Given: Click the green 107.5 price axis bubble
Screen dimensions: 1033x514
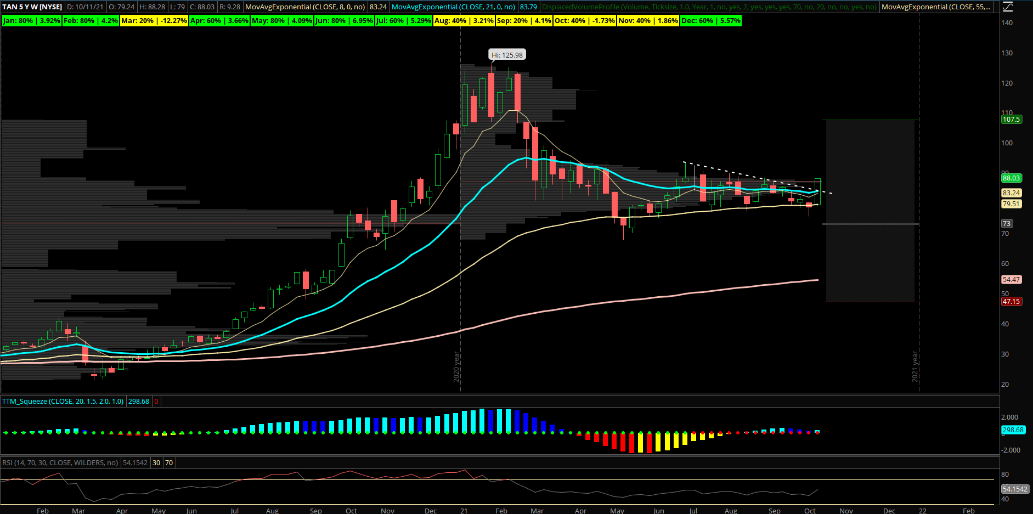Looking at the screenshot, I should coord(1012,120).
